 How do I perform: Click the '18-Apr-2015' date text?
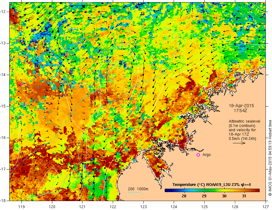coord(241,106)
